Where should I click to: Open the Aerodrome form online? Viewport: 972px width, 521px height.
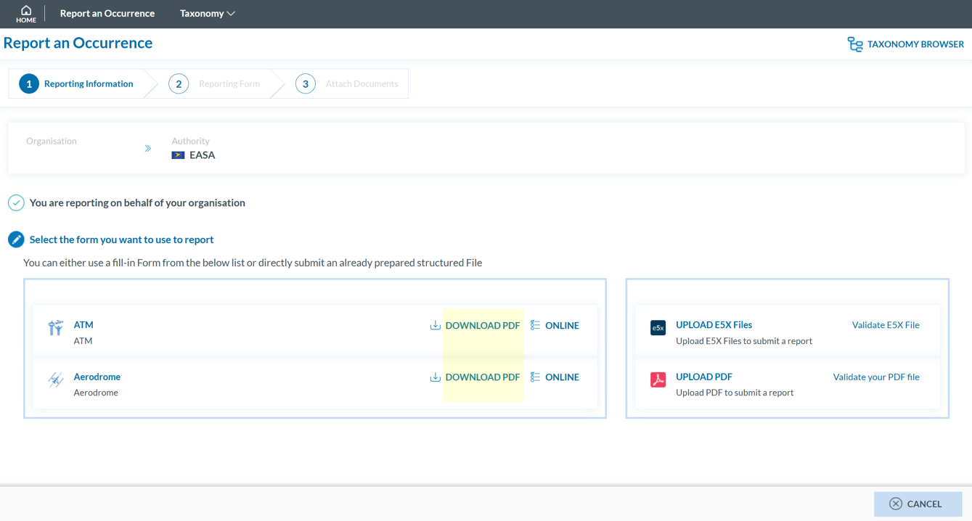pos(555,377)
